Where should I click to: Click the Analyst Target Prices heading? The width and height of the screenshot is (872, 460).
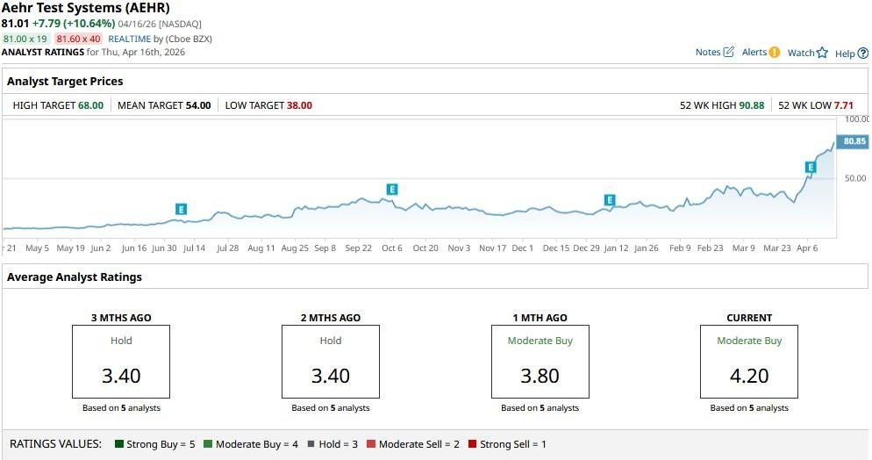65,82
